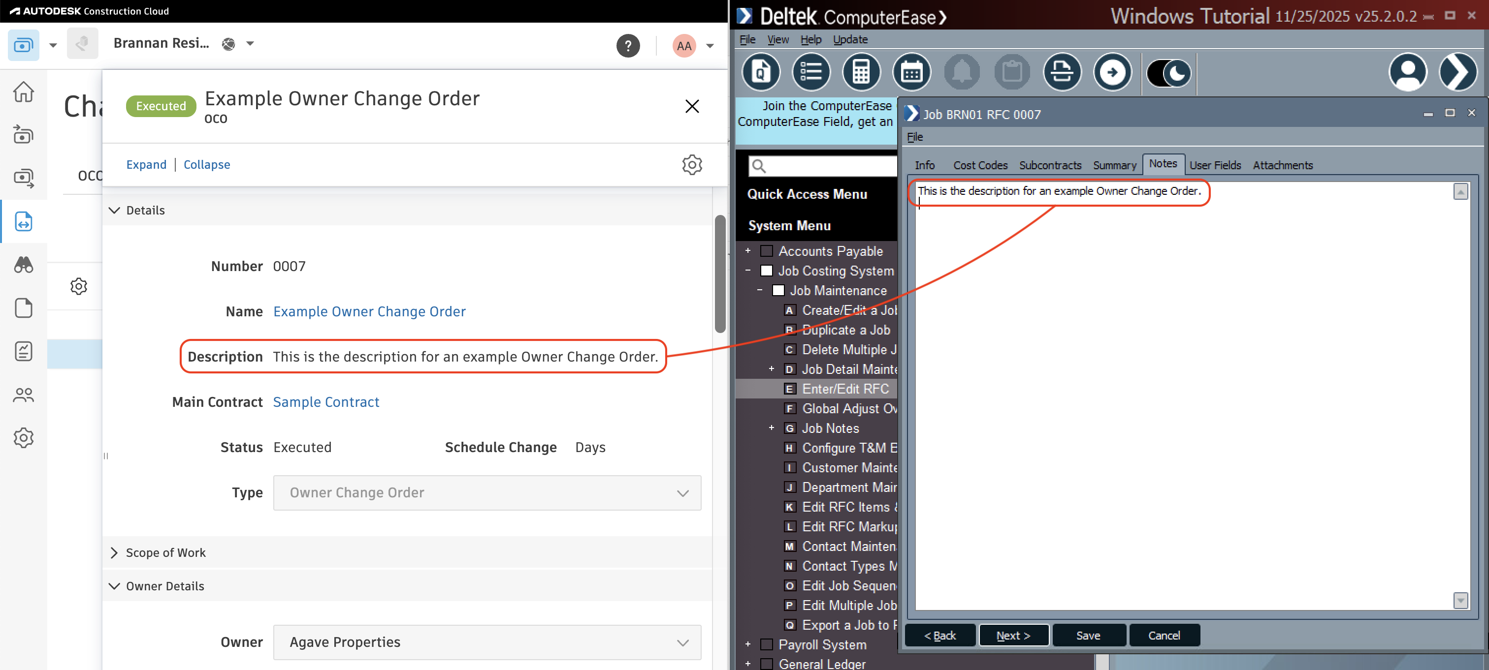Click the calculator icon in ComputerEase toolbar
The image size is (1489, 670).
tap(861, 73)
